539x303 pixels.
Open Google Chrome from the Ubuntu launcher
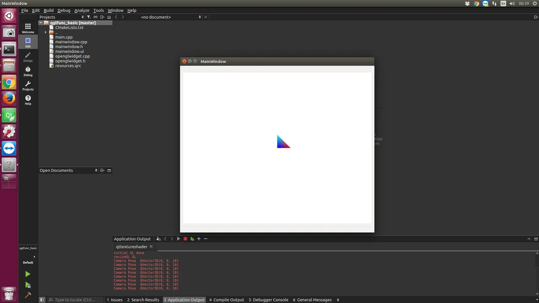pyautogui.click(x=9, y=82)
